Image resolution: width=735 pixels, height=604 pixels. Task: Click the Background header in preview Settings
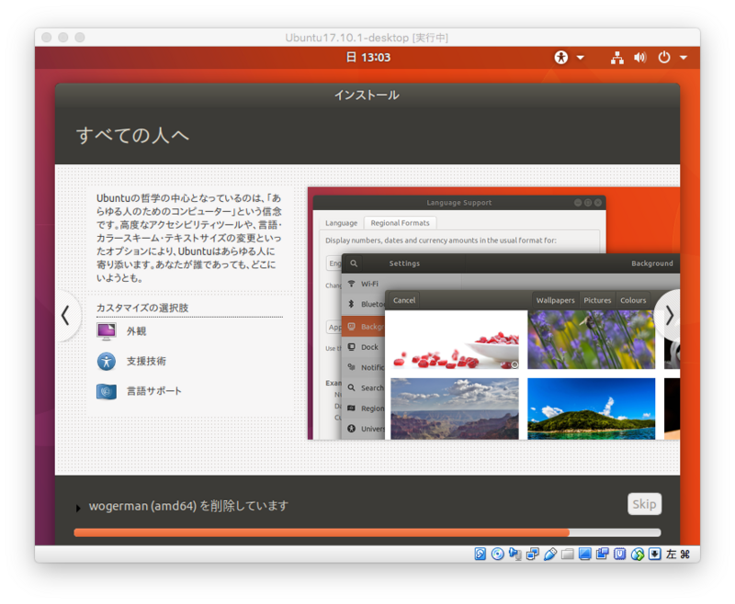tap(652, 263)
